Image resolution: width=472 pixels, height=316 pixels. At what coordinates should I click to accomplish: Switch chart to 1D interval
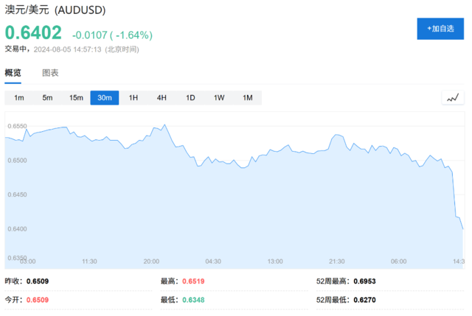[190, 98]
